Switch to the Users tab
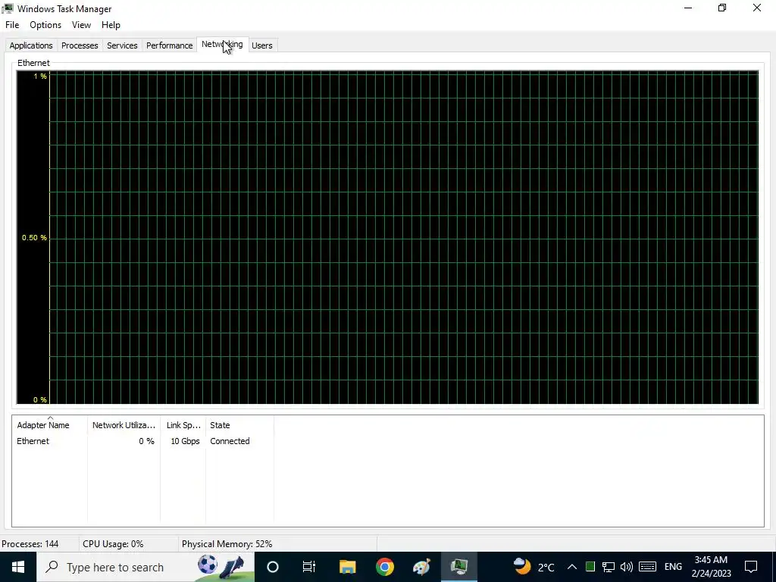776x582 pixels. [x=261, y=45]
